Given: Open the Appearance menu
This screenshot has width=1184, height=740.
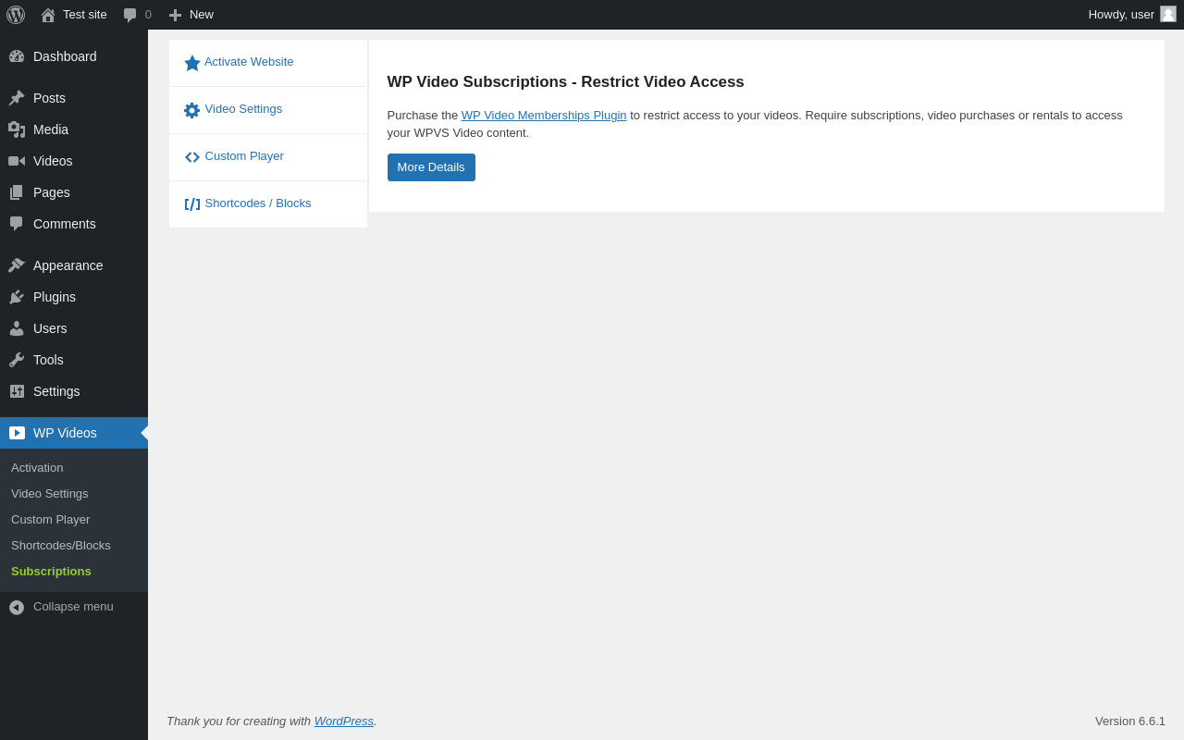Looking at the screenshot, I should [74, 265].
